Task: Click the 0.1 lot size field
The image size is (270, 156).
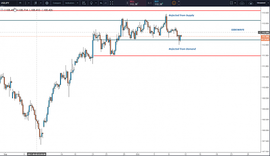Action: coord(149,3)
